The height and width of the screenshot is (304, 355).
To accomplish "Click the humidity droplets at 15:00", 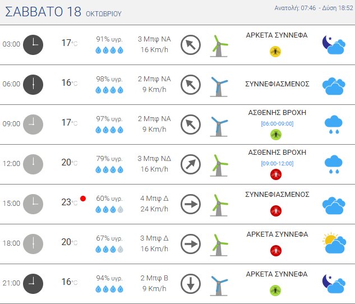I will tap(109, 209).
